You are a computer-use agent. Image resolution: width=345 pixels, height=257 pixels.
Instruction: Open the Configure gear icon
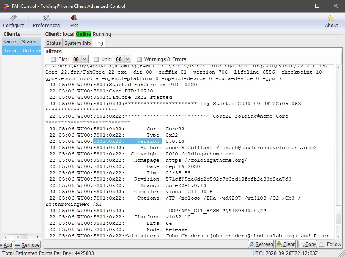point(13,18)
